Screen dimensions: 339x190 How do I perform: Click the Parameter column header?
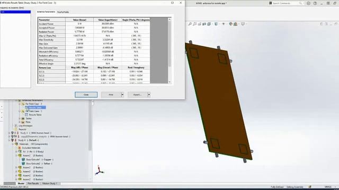click(51, 20)
